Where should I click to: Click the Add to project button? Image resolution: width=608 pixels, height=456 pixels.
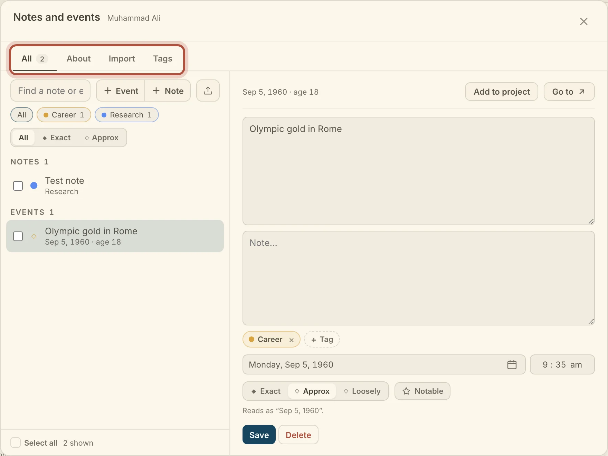502,92
